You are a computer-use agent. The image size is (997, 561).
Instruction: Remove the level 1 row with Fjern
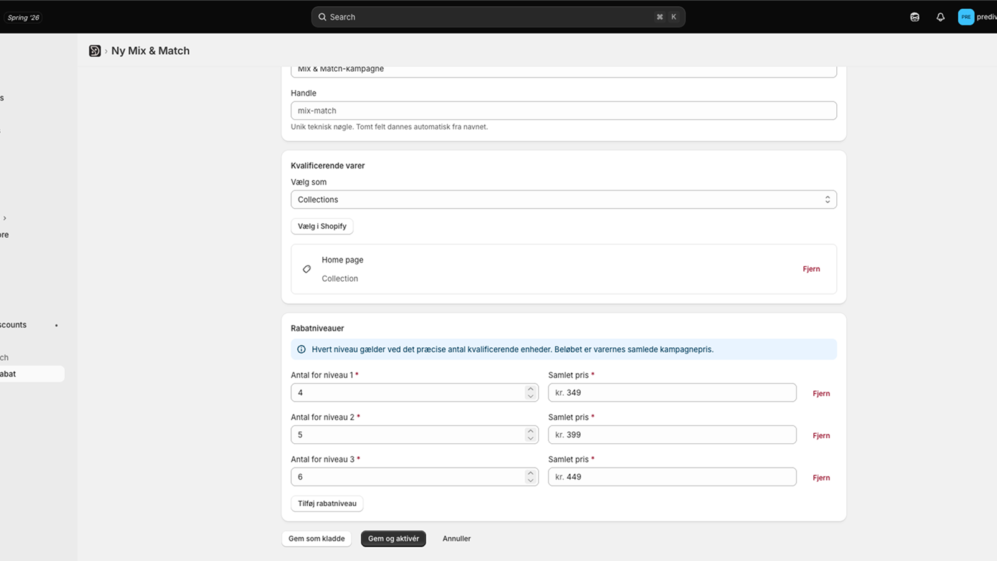(x=821, y=393)
